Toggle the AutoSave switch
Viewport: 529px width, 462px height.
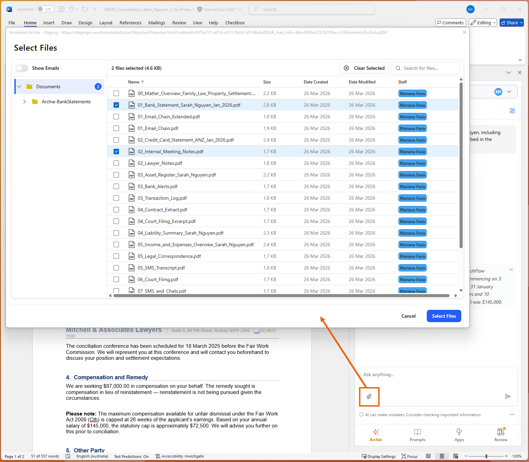point(45,9)
